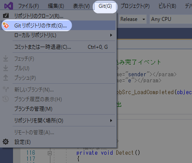This screenshot has width=192, height=163.
Task: Open the プロジェクト(P) menu
Action: coord(135,6)
